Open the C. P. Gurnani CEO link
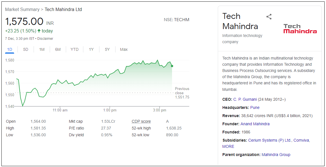 245,99
